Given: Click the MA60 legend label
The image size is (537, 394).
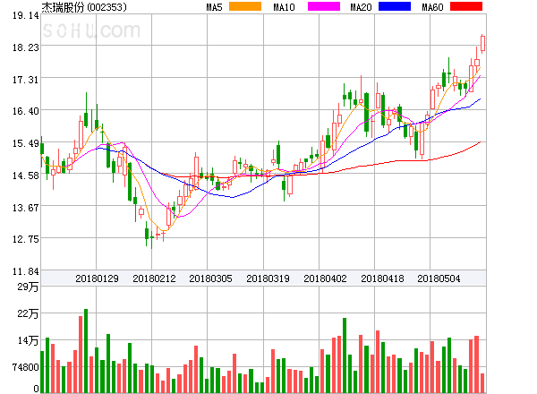Looking at the screenshot, I should pyautogui.click(x=432, y=7).
